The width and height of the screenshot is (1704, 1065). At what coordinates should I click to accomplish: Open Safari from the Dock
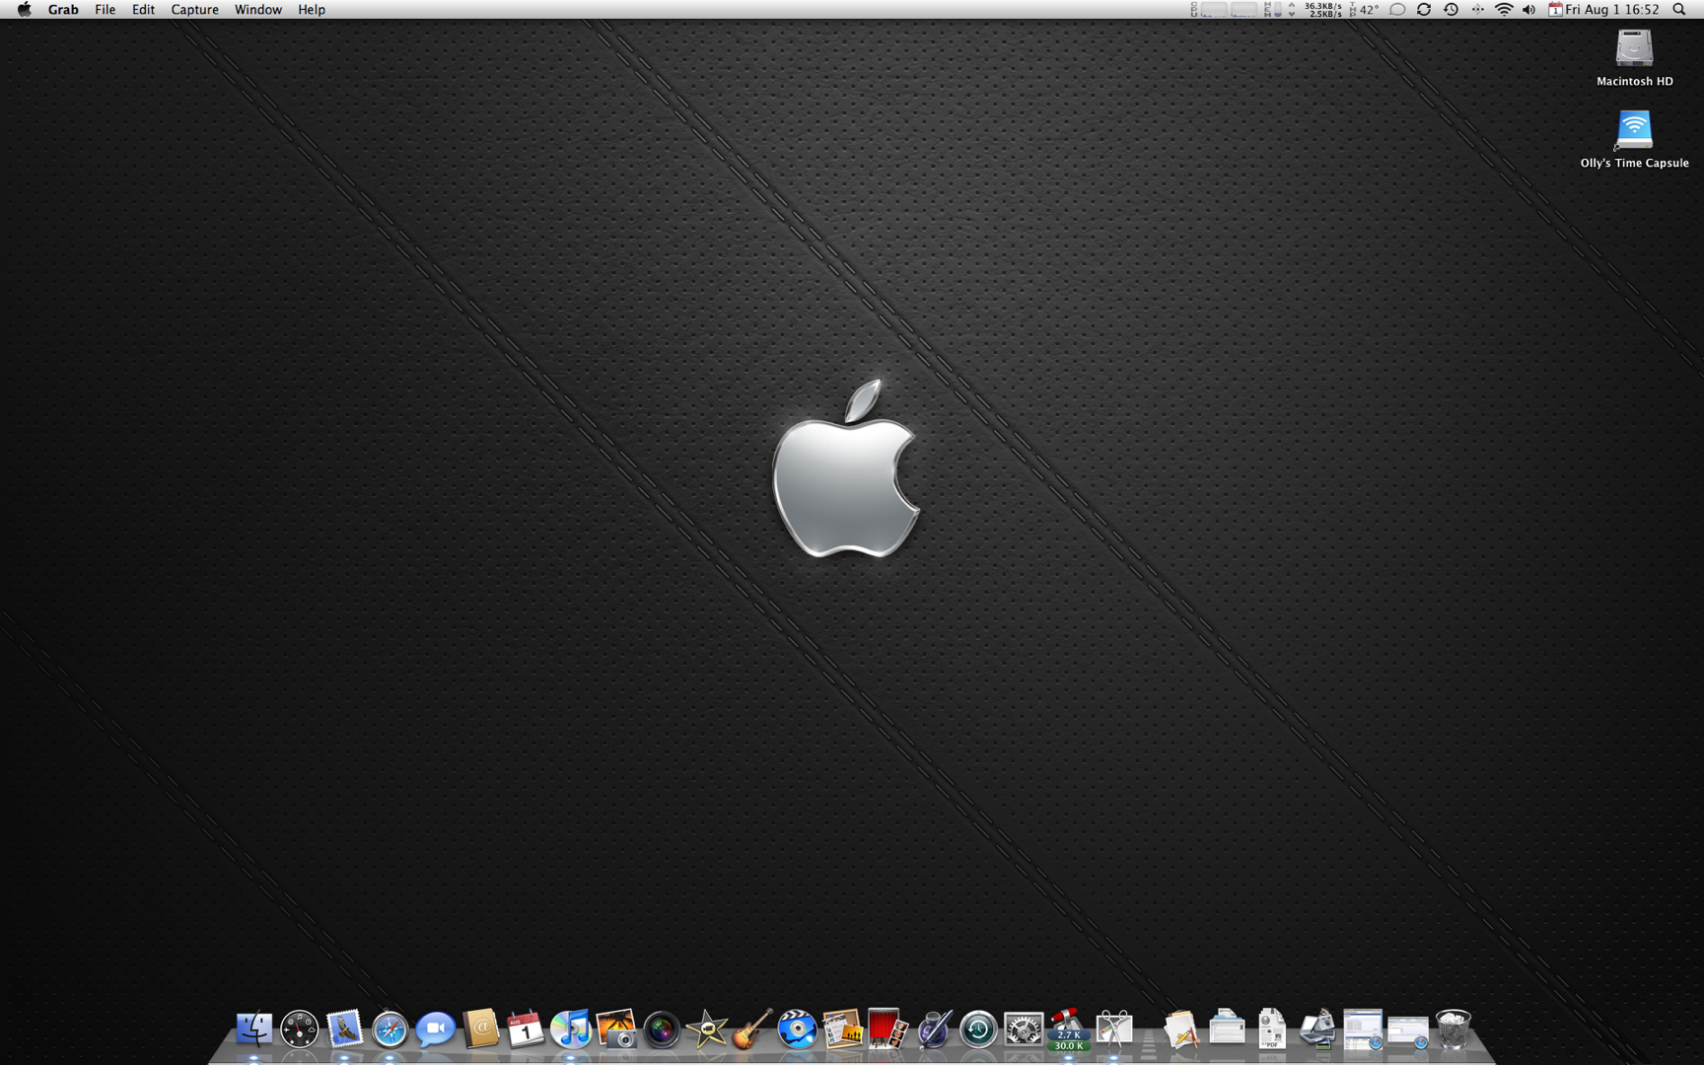389,1032
